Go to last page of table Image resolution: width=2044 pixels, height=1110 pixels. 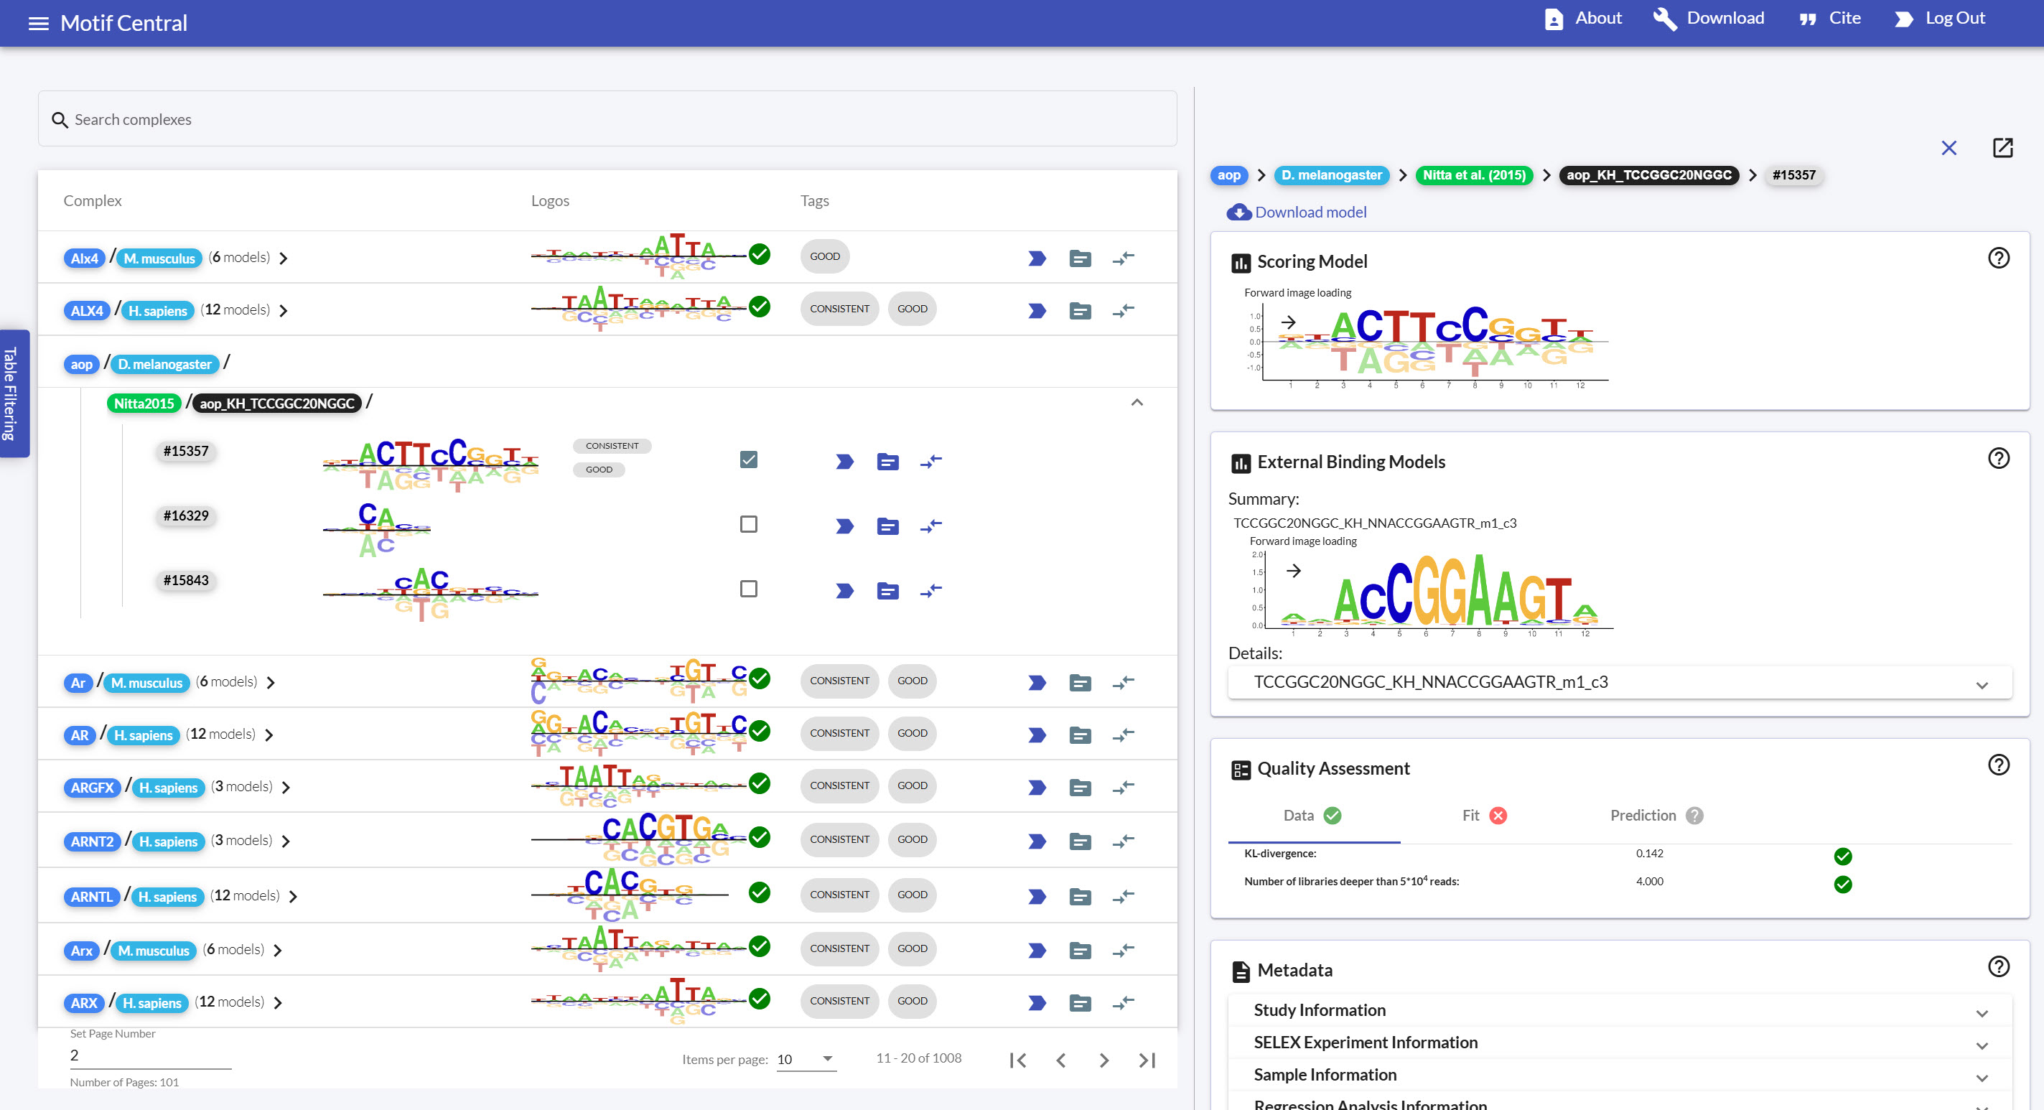click(x=1147, y=1060)
